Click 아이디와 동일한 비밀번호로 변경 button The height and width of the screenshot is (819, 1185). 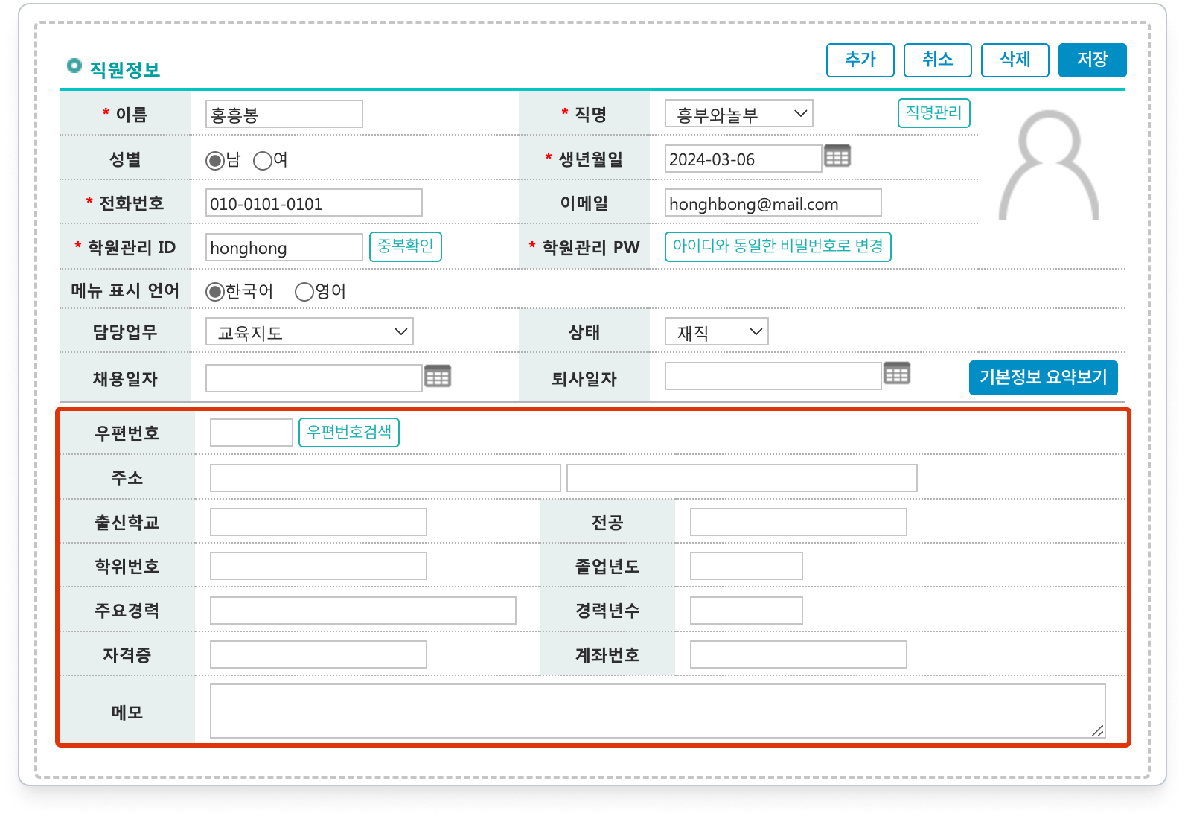pos(778,246)
